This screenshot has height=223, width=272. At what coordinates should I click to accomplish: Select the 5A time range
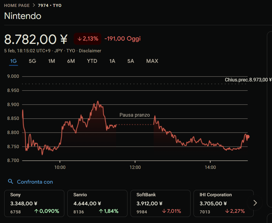click(130, 61)
